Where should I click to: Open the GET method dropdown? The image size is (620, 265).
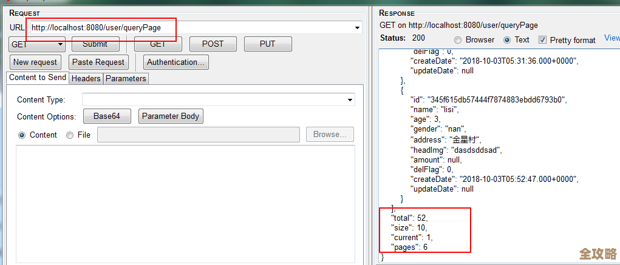tap(37, 44)
